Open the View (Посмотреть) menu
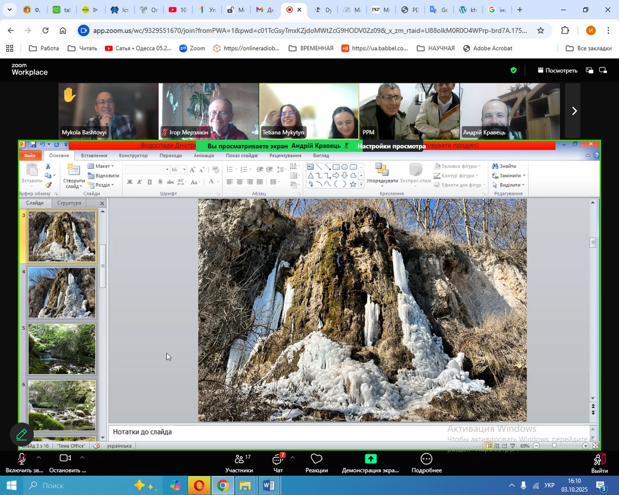This screenshot has width=619, height=495. (x=557, y=70)
